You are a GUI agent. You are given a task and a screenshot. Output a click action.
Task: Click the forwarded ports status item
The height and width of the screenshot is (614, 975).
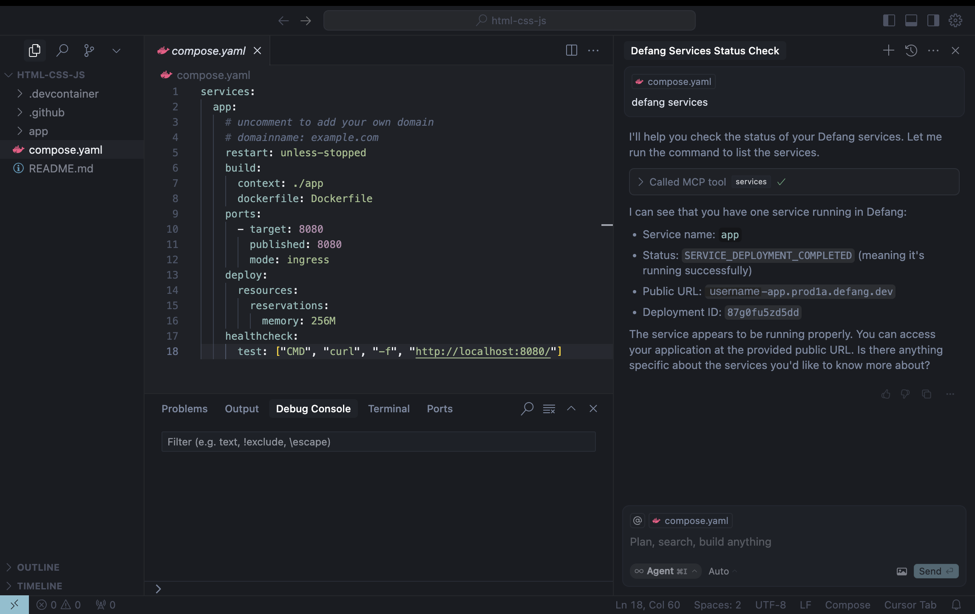coord(105,605)
